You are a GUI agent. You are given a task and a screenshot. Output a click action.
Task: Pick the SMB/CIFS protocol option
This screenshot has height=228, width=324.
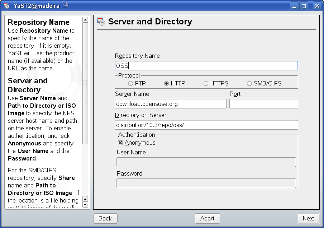coord(264,83)
